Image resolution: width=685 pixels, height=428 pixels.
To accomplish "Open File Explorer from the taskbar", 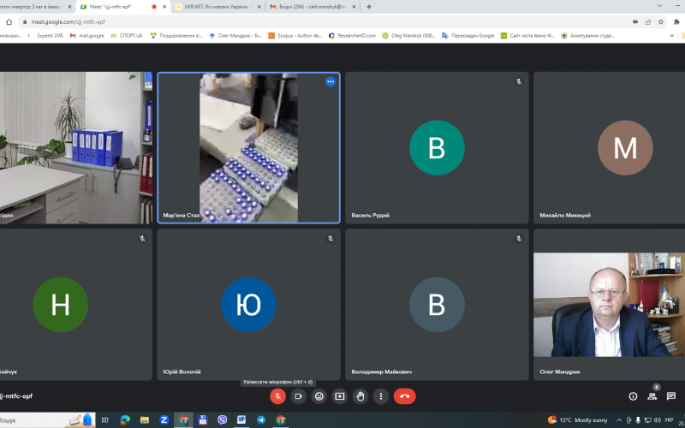I will point(145,420).
